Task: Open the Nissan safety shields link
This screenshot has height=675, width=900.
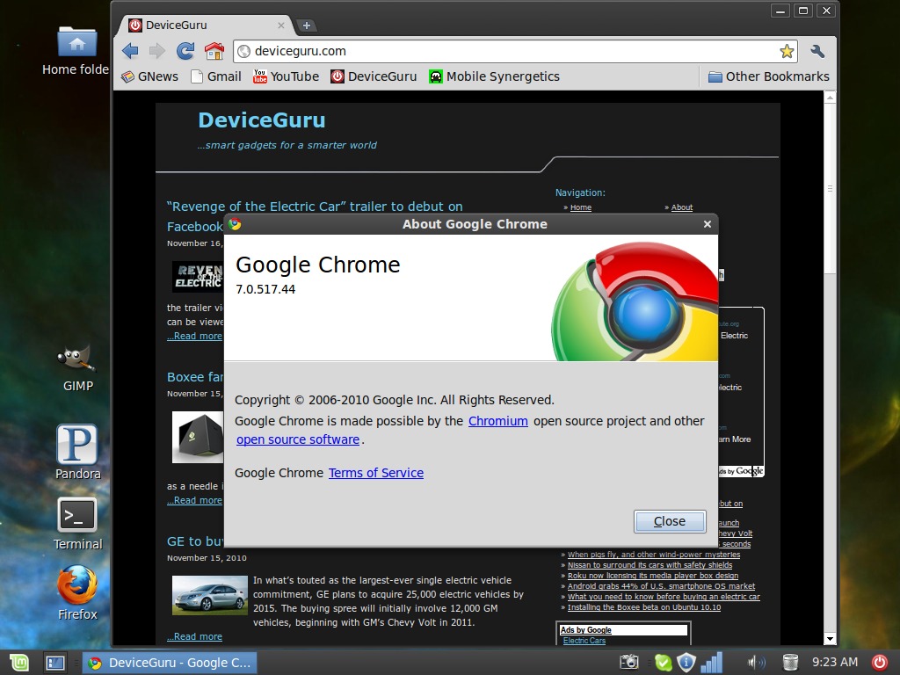Action: (650, 565)
